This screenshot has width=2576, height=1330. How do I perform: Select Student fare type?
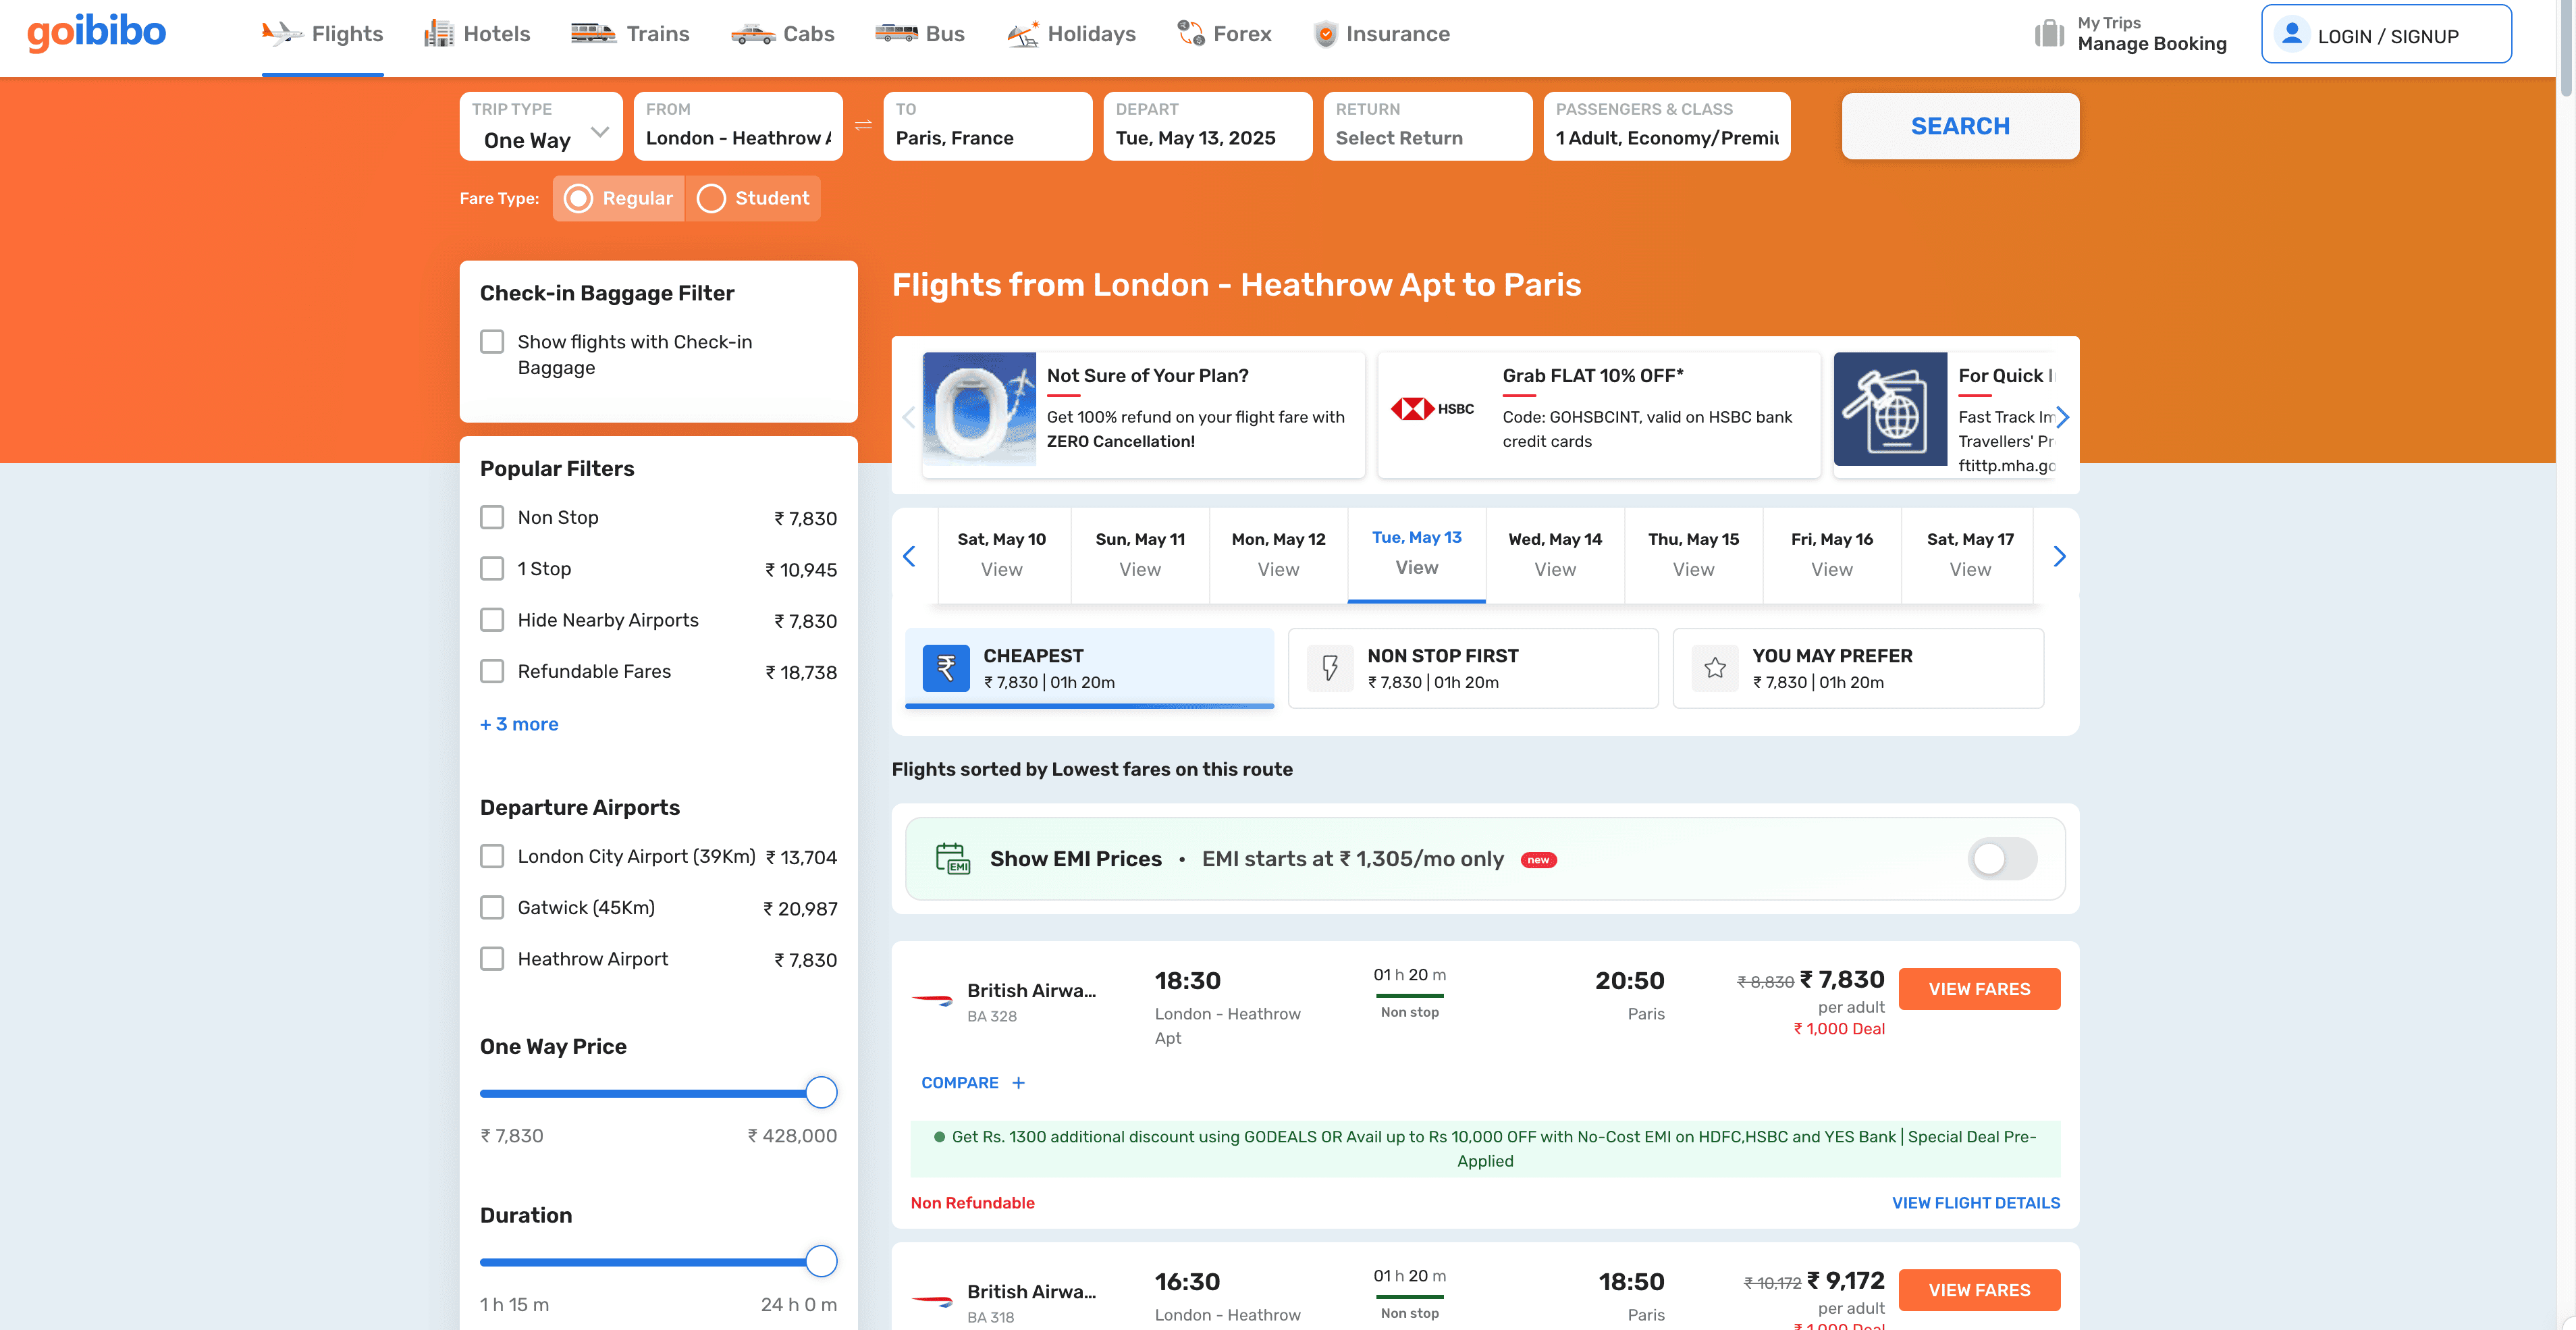coord(711,198)
